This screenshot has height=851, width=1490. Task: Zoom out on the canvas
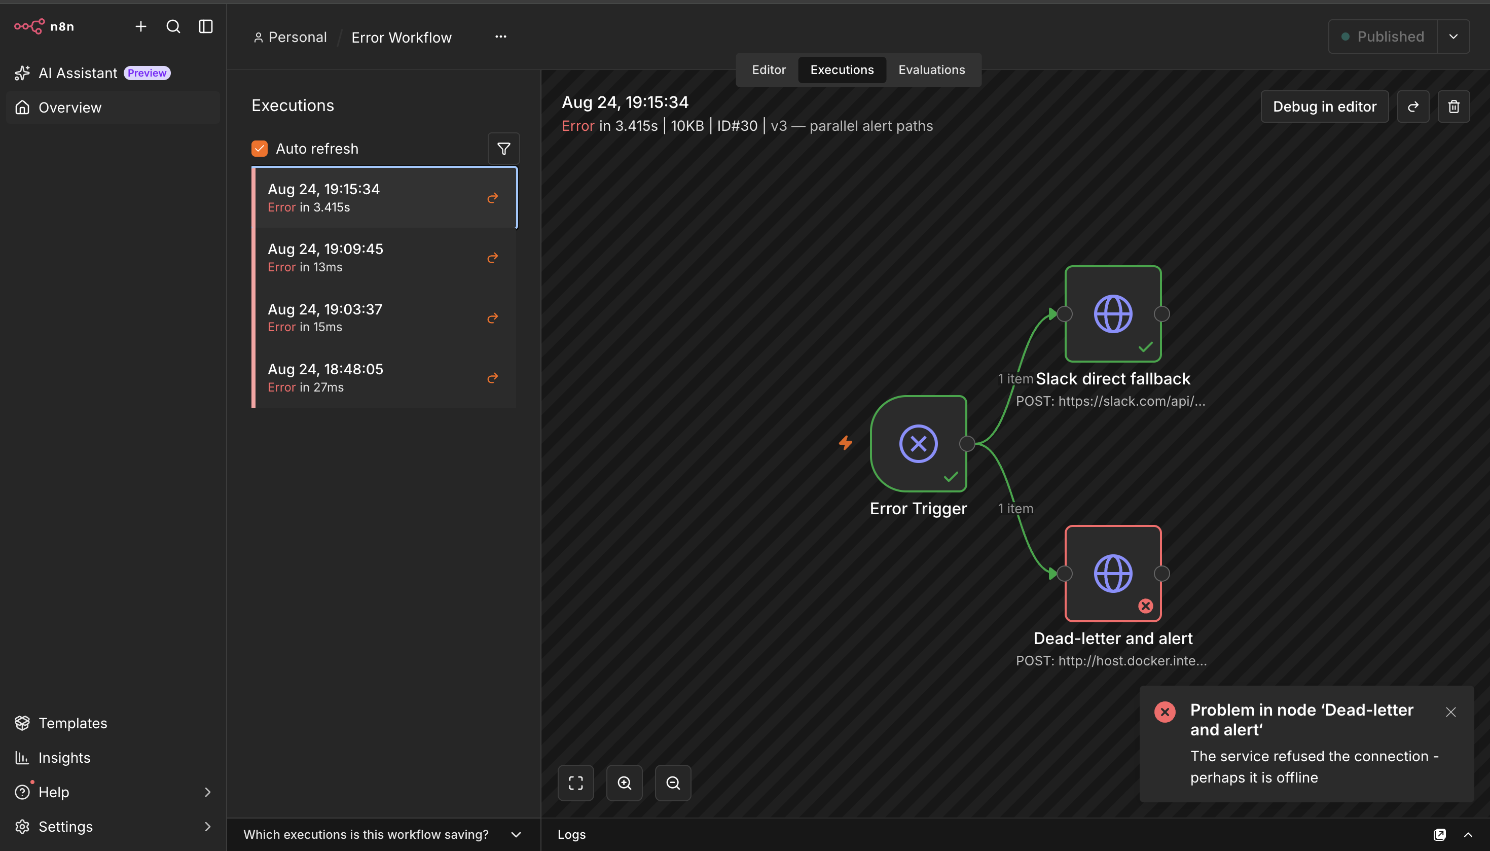point(673,783)
